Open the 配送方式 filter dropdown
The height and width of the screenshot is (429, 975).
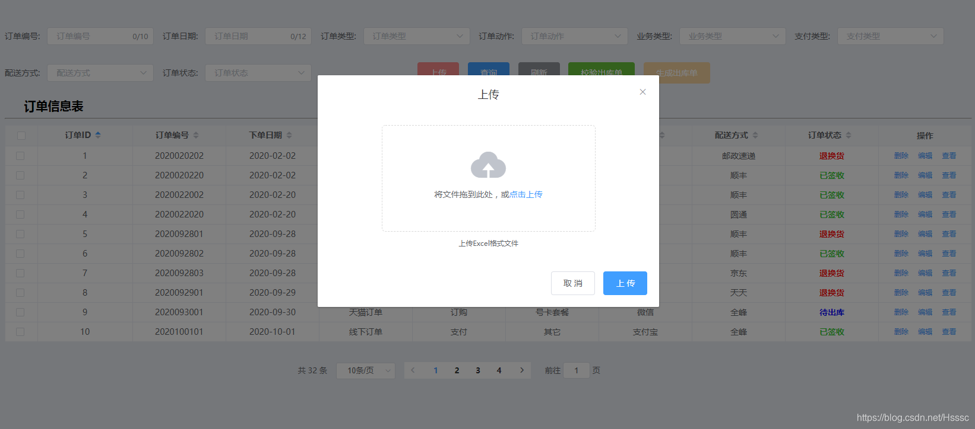(x=100, y=73)
